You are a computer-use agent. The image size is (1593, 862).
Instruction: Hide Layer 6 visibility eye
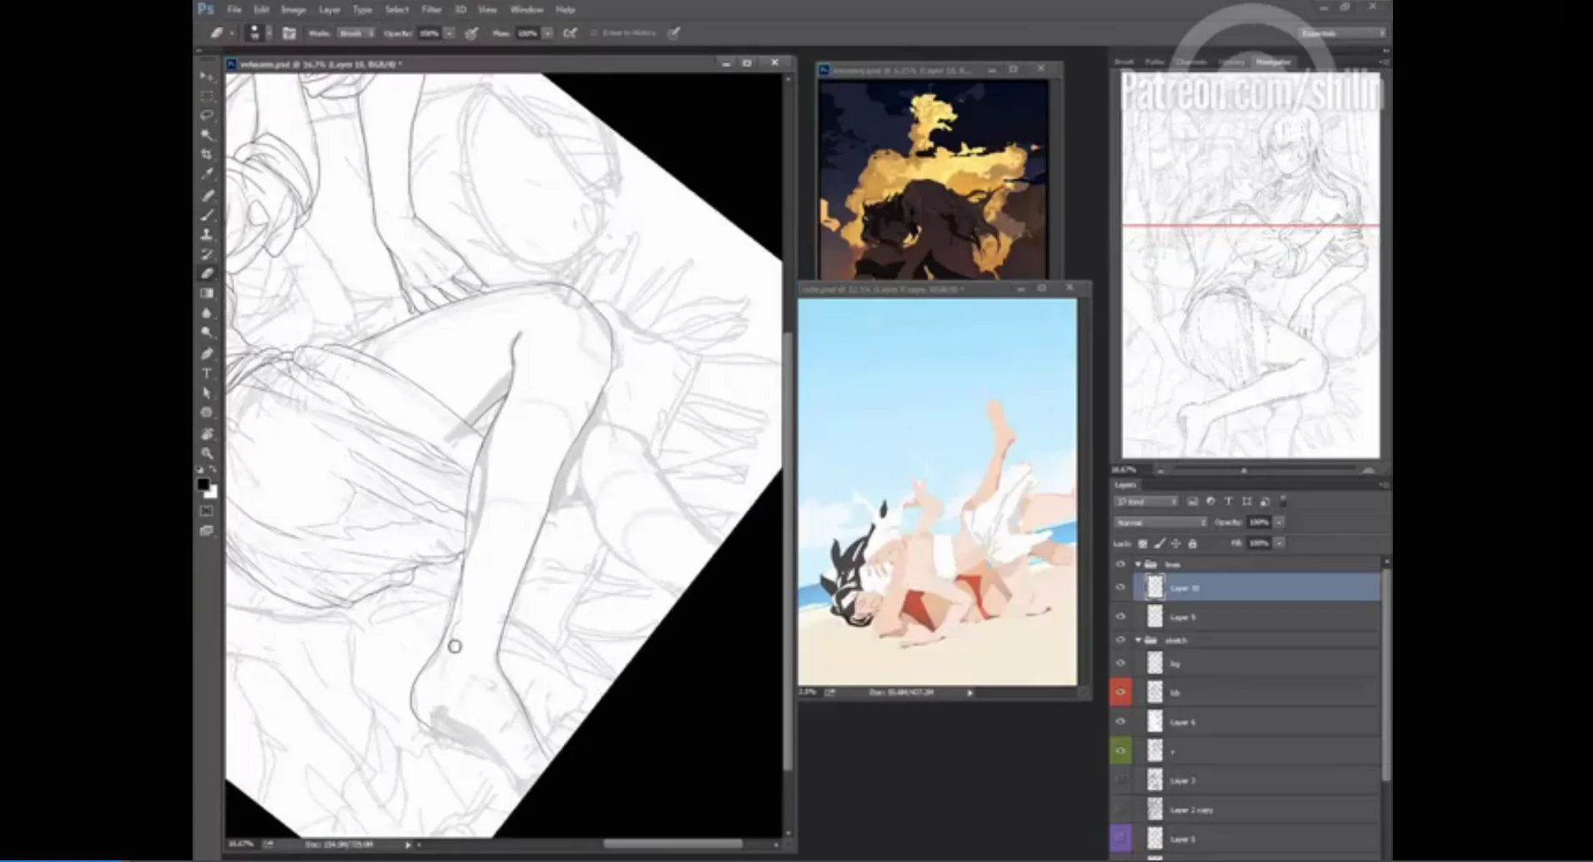tap(1120, 722)
